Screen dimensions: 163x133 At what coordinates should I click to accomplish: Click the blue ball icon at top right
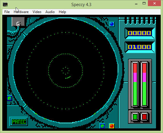[x=112, y=24]
